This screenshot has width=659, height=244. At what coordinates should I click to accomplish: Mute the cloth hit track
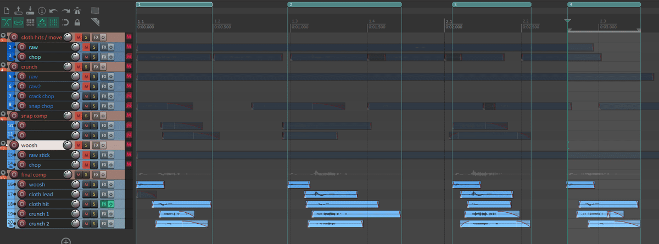[x=86, y=204]
